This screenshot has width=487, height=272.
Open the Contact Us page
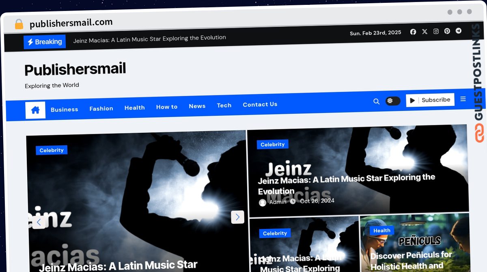pos(260,104)
